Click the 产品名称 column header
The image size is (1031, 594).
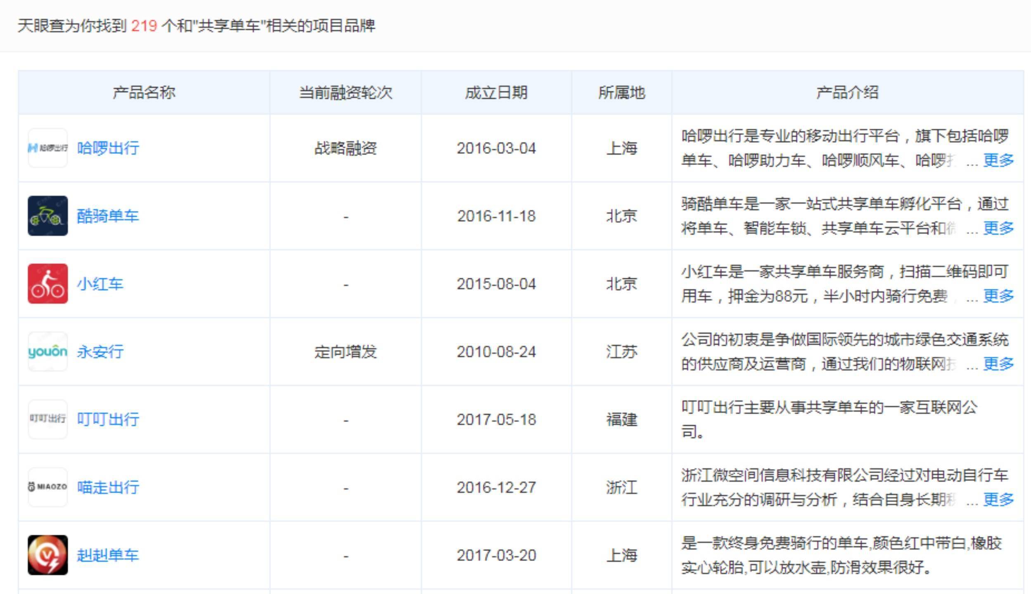[144, 92]
